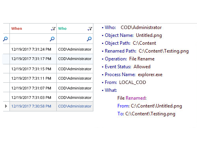Click the Operation value File Rename

(x=142, y=59)
